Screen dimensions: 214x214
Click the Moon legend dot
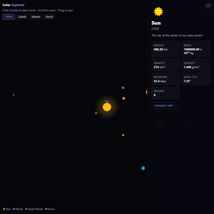coord(46,209)
